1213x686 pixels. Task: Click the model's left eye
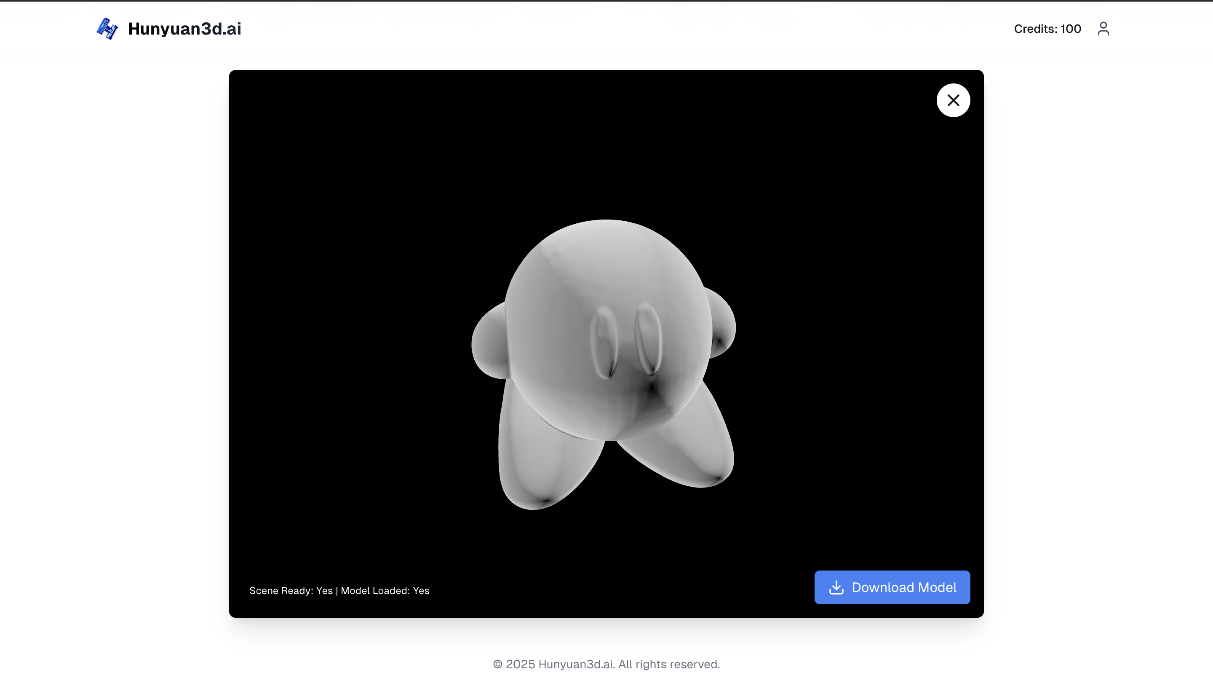coord(604,343)
